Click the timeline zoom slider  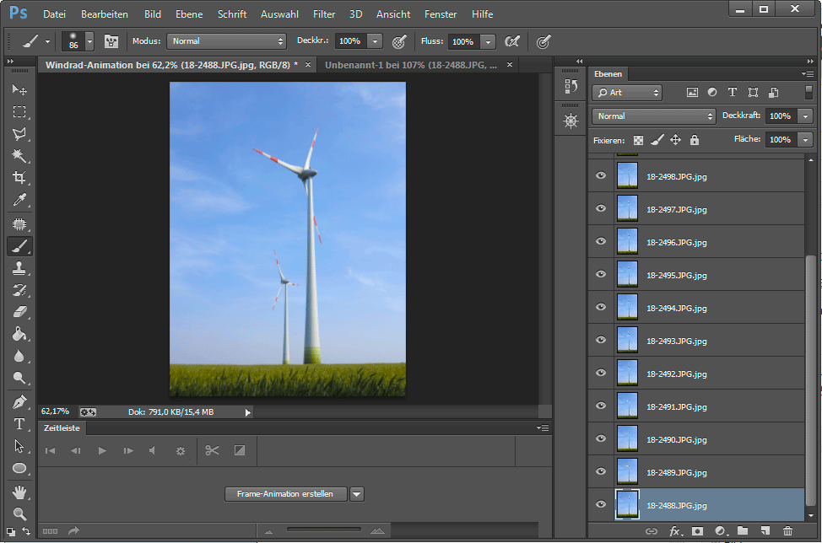[323, 530]
